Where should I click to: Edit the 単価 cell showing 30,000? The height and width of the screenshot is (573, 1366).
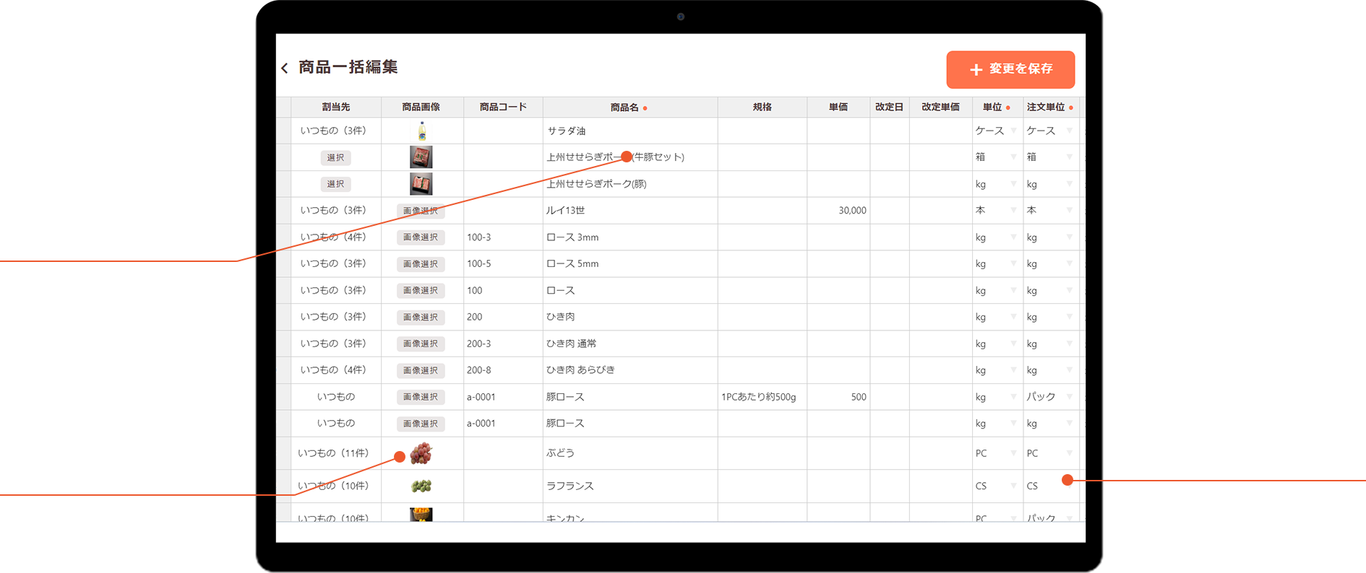pos(838,211)
